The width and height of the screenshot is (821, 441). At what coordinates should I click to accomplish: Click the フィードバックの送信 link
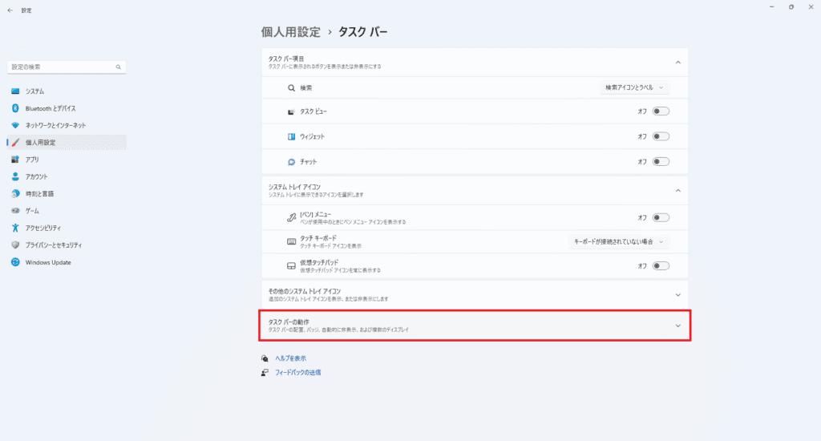point(297,373)
